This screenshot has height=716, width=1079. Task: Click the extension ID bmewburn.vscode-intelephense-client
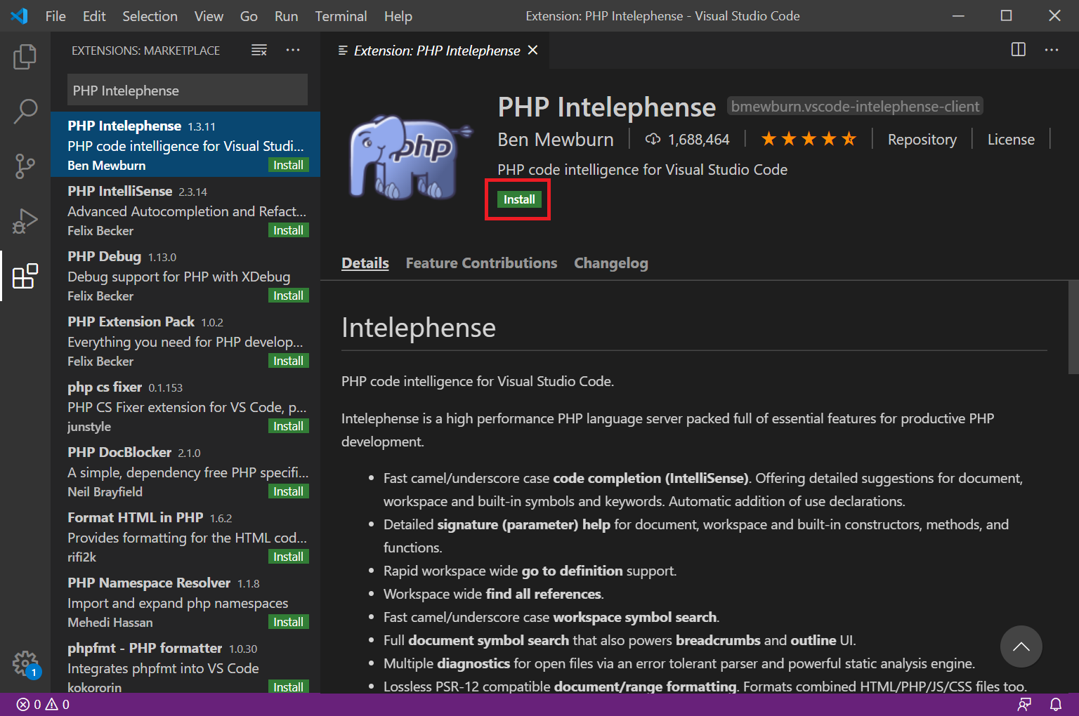tap(855, 106)
